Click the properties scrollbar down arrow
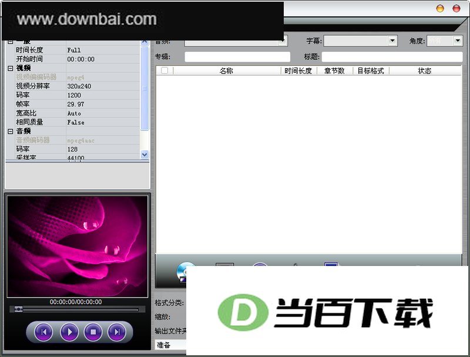This screenshot has height=357, width=470. click(x=145, y=154)
